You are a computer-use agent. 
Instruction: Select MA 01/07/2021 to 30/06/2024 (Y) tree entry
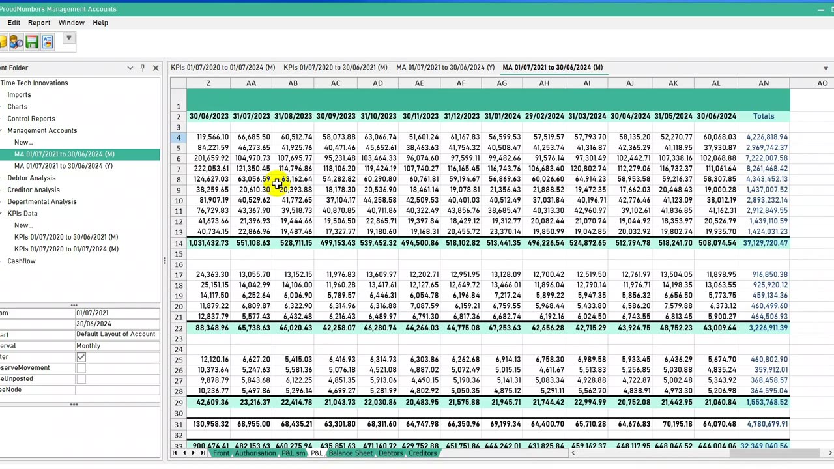coord(63,166)
